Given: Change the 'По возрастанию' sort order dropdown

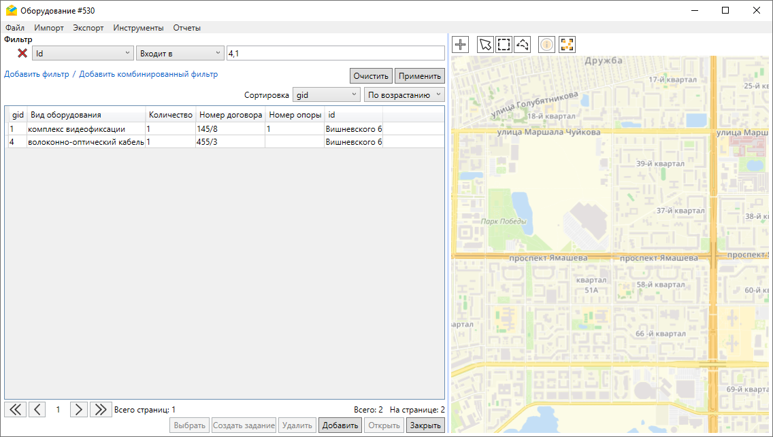Looking at the screenshot, I should click(404, 95).
